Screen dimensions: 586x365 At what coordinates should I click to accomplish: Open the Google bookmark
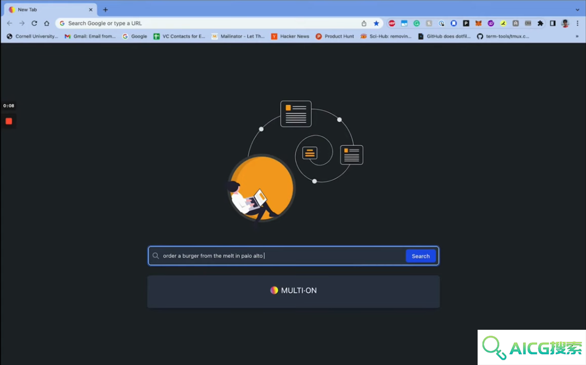(x=134, y=36)
